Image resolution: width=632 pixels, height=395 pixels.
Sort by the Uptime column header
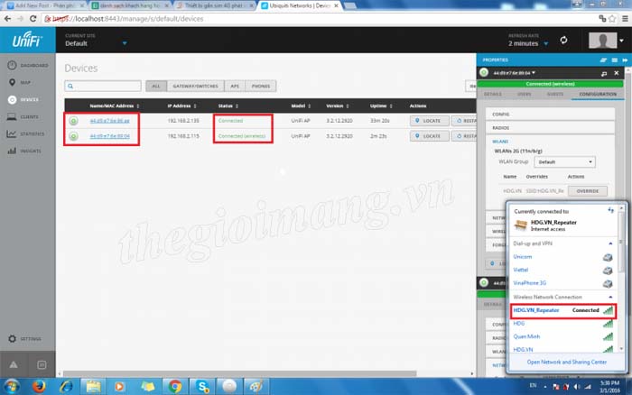pos(381,106)
